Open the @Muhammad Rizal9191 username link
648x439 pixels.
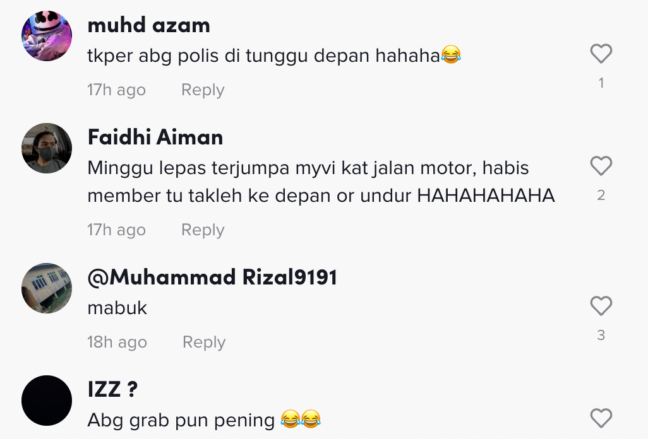(x=212, y=277)
